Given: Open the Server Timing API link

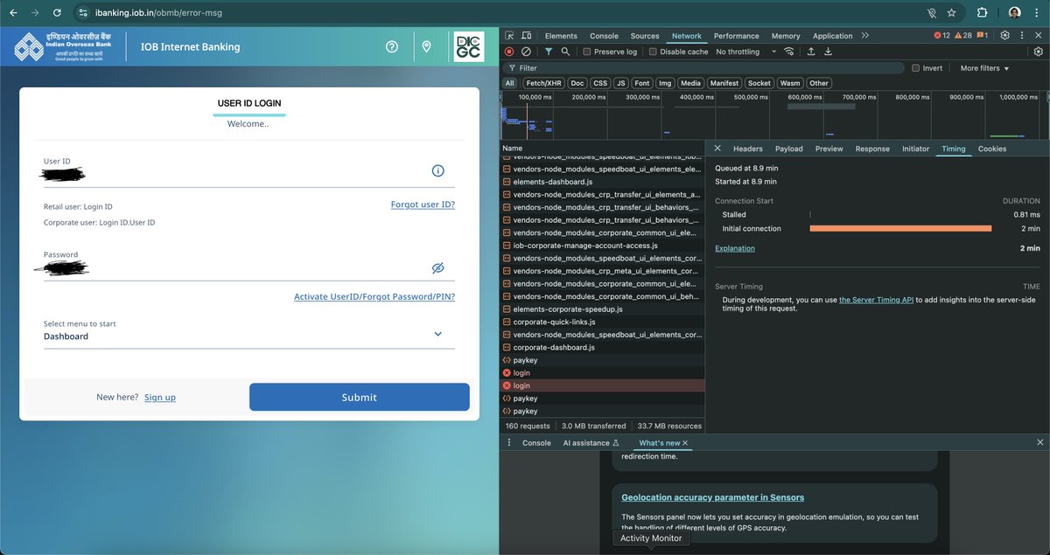Looking at the screenshot, I should (876, 300).
